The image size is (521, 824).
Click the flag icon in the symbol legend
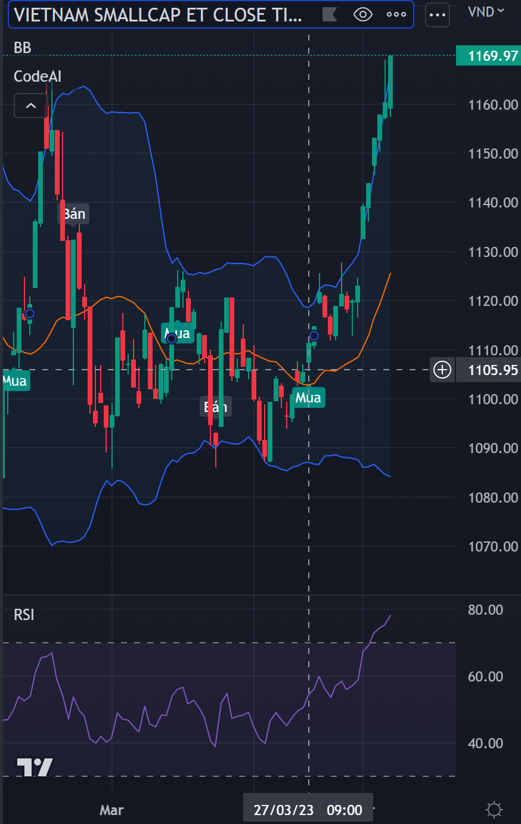click(x=330, y=14)
